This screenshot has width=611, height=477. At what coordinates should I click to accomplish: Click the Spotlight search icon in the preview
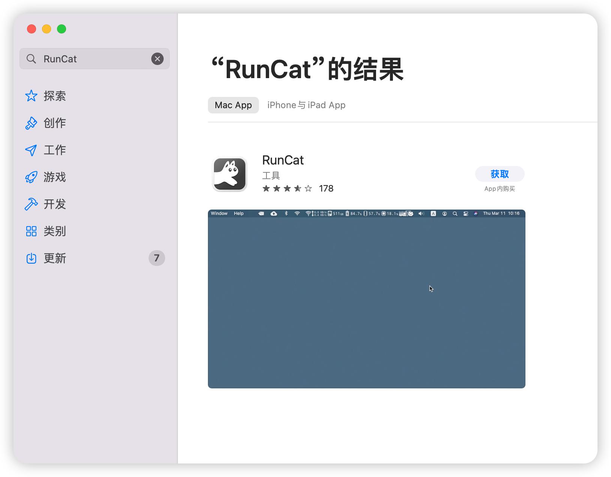(x=454, y=214)
